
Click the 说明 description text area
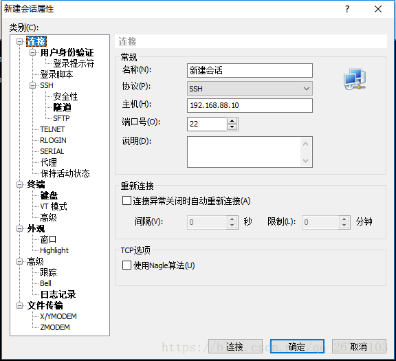[x=243, y=152]
